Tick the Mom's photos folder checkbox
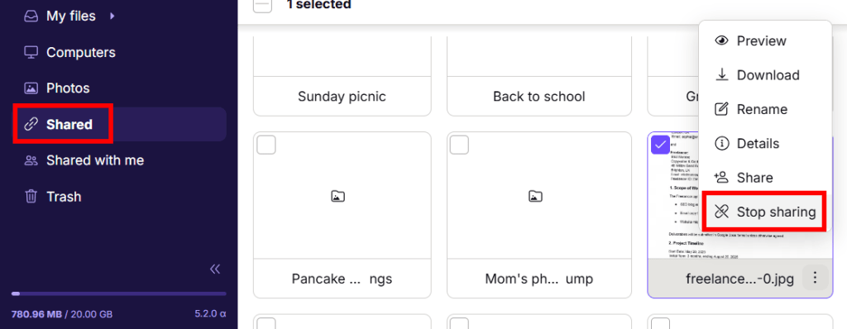This screenshot has height=329, width=847. coord(459,145)
